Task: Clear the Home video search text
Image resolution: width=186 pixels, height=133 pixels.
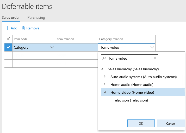Action: [x=155, y=59]
